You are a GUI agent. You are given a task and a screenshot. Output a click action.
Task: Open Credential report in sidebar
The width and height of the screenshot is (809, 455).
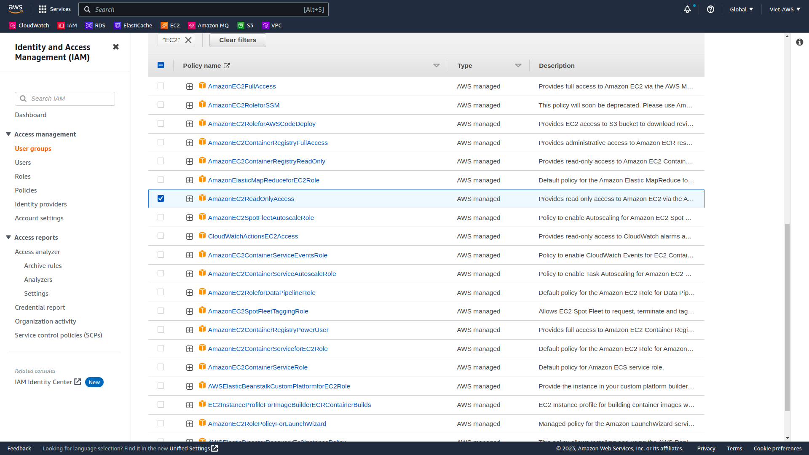[x=40, y=308]
